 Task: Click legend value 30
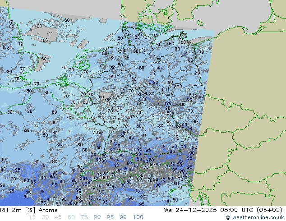pyautogui.click(x=45, y=217)
